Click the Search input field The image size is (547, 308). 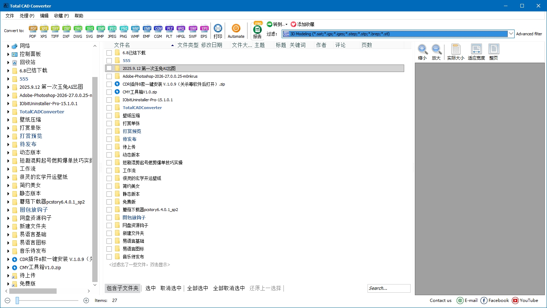click(389, 288)
